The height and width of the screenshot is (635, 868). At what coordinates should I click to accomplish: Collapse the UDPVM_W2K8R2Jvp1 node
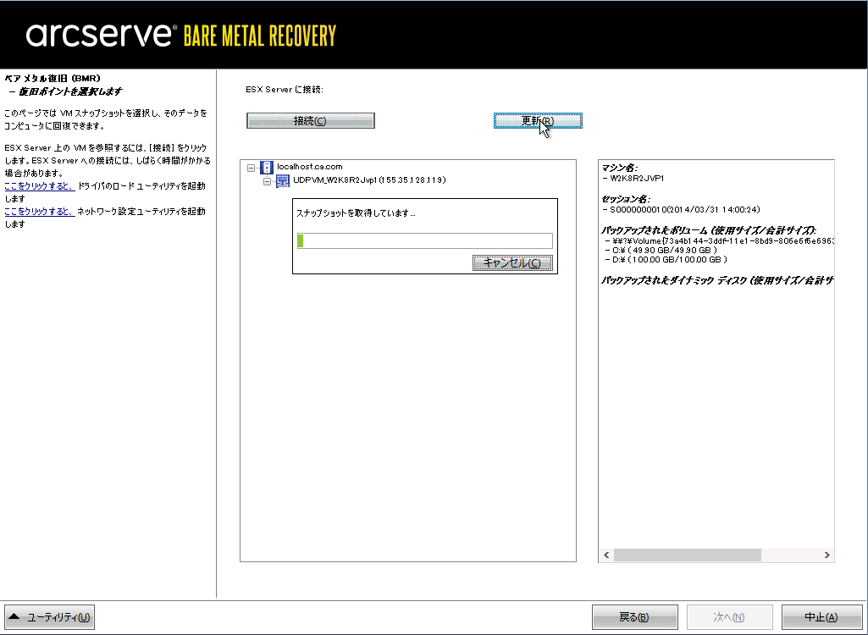click(268, 181)
